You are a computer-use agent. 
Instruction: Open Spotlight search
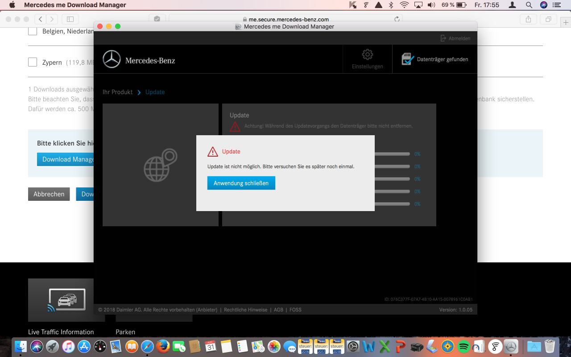529,5
